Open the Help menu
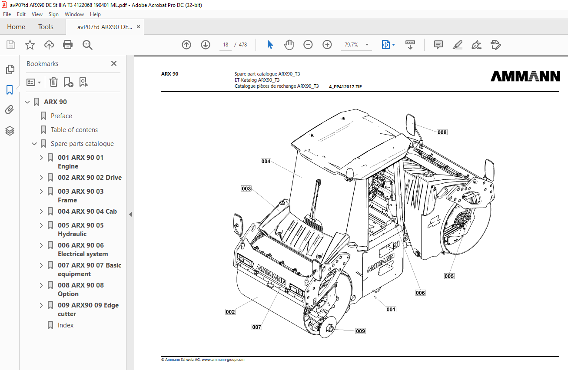Screen dimensions: 568x370 pyautogui.click(x=95, y=14)
